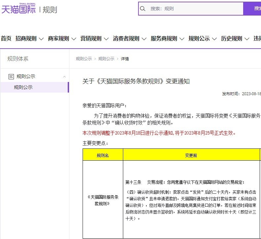
Task: Expand the 招商规则 dropdown chevron
Action: [x=41, y=39]
